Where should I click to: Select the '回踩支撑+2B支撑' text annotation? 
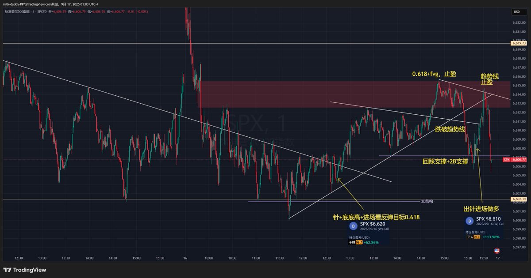coord(446,162)
